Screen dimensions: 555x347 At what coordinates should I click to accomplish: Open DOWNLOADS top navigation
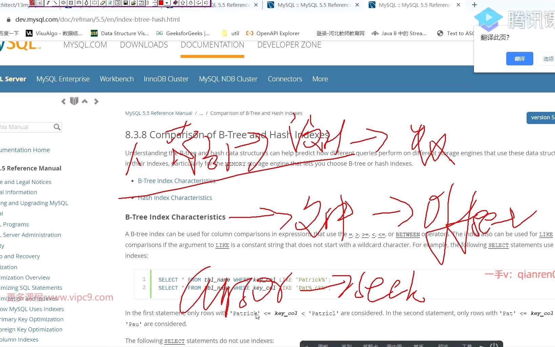144,45
